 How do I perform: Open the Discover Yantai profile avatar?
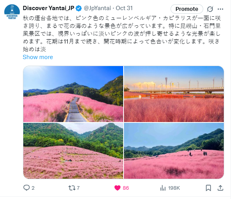pyautogui.click(x=12, y=12)
